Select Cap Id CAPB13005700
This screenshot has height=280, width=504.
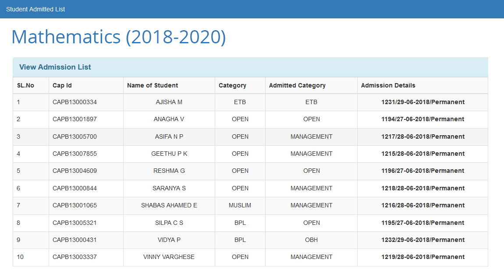coord(75,136)
